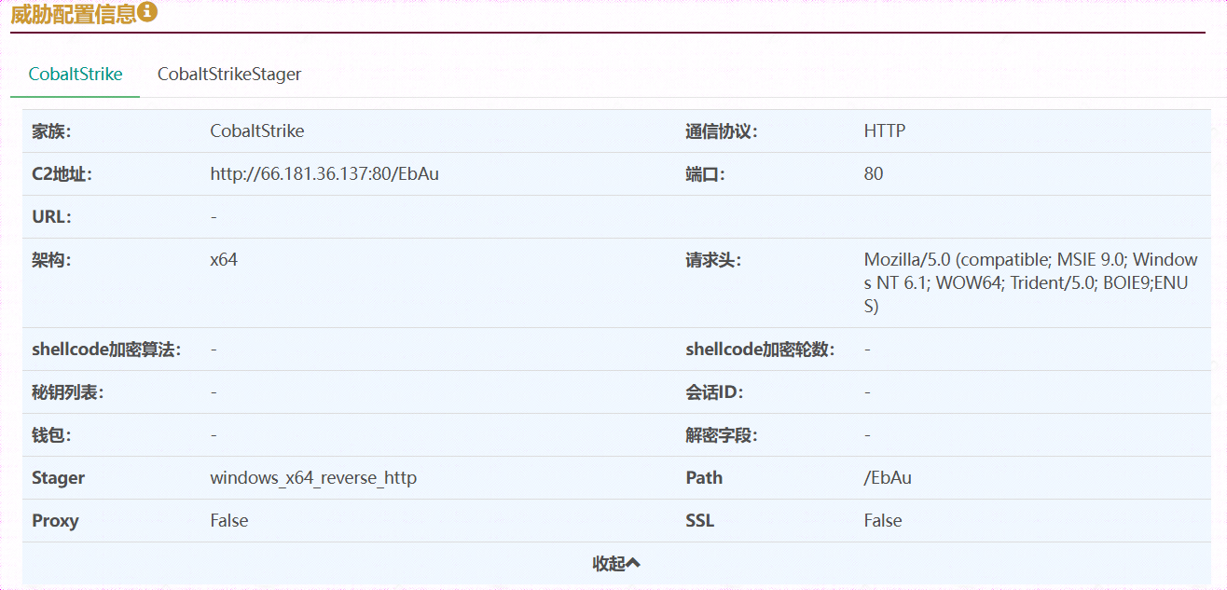Click the 解密字段 label

pos(722,435)
